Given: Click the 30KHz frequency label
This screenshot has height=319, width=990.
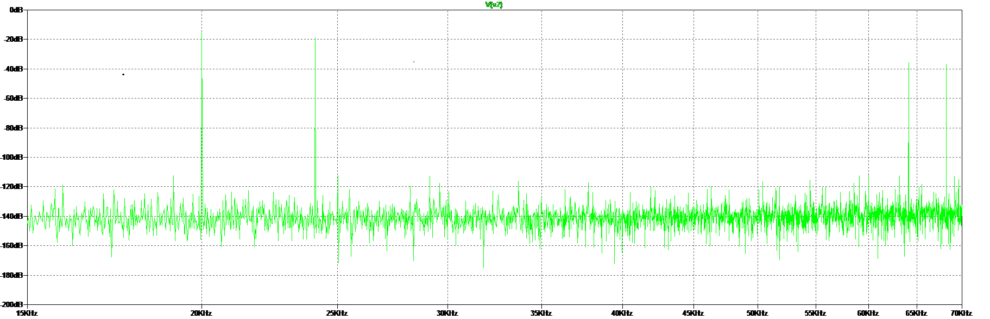Looking at the screenshot, I should [x=447, y=313].
